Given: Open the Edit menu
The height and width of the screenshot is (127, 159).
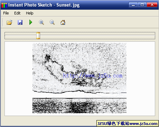Looking at the screenshot, I should click(x=17, y=13).
